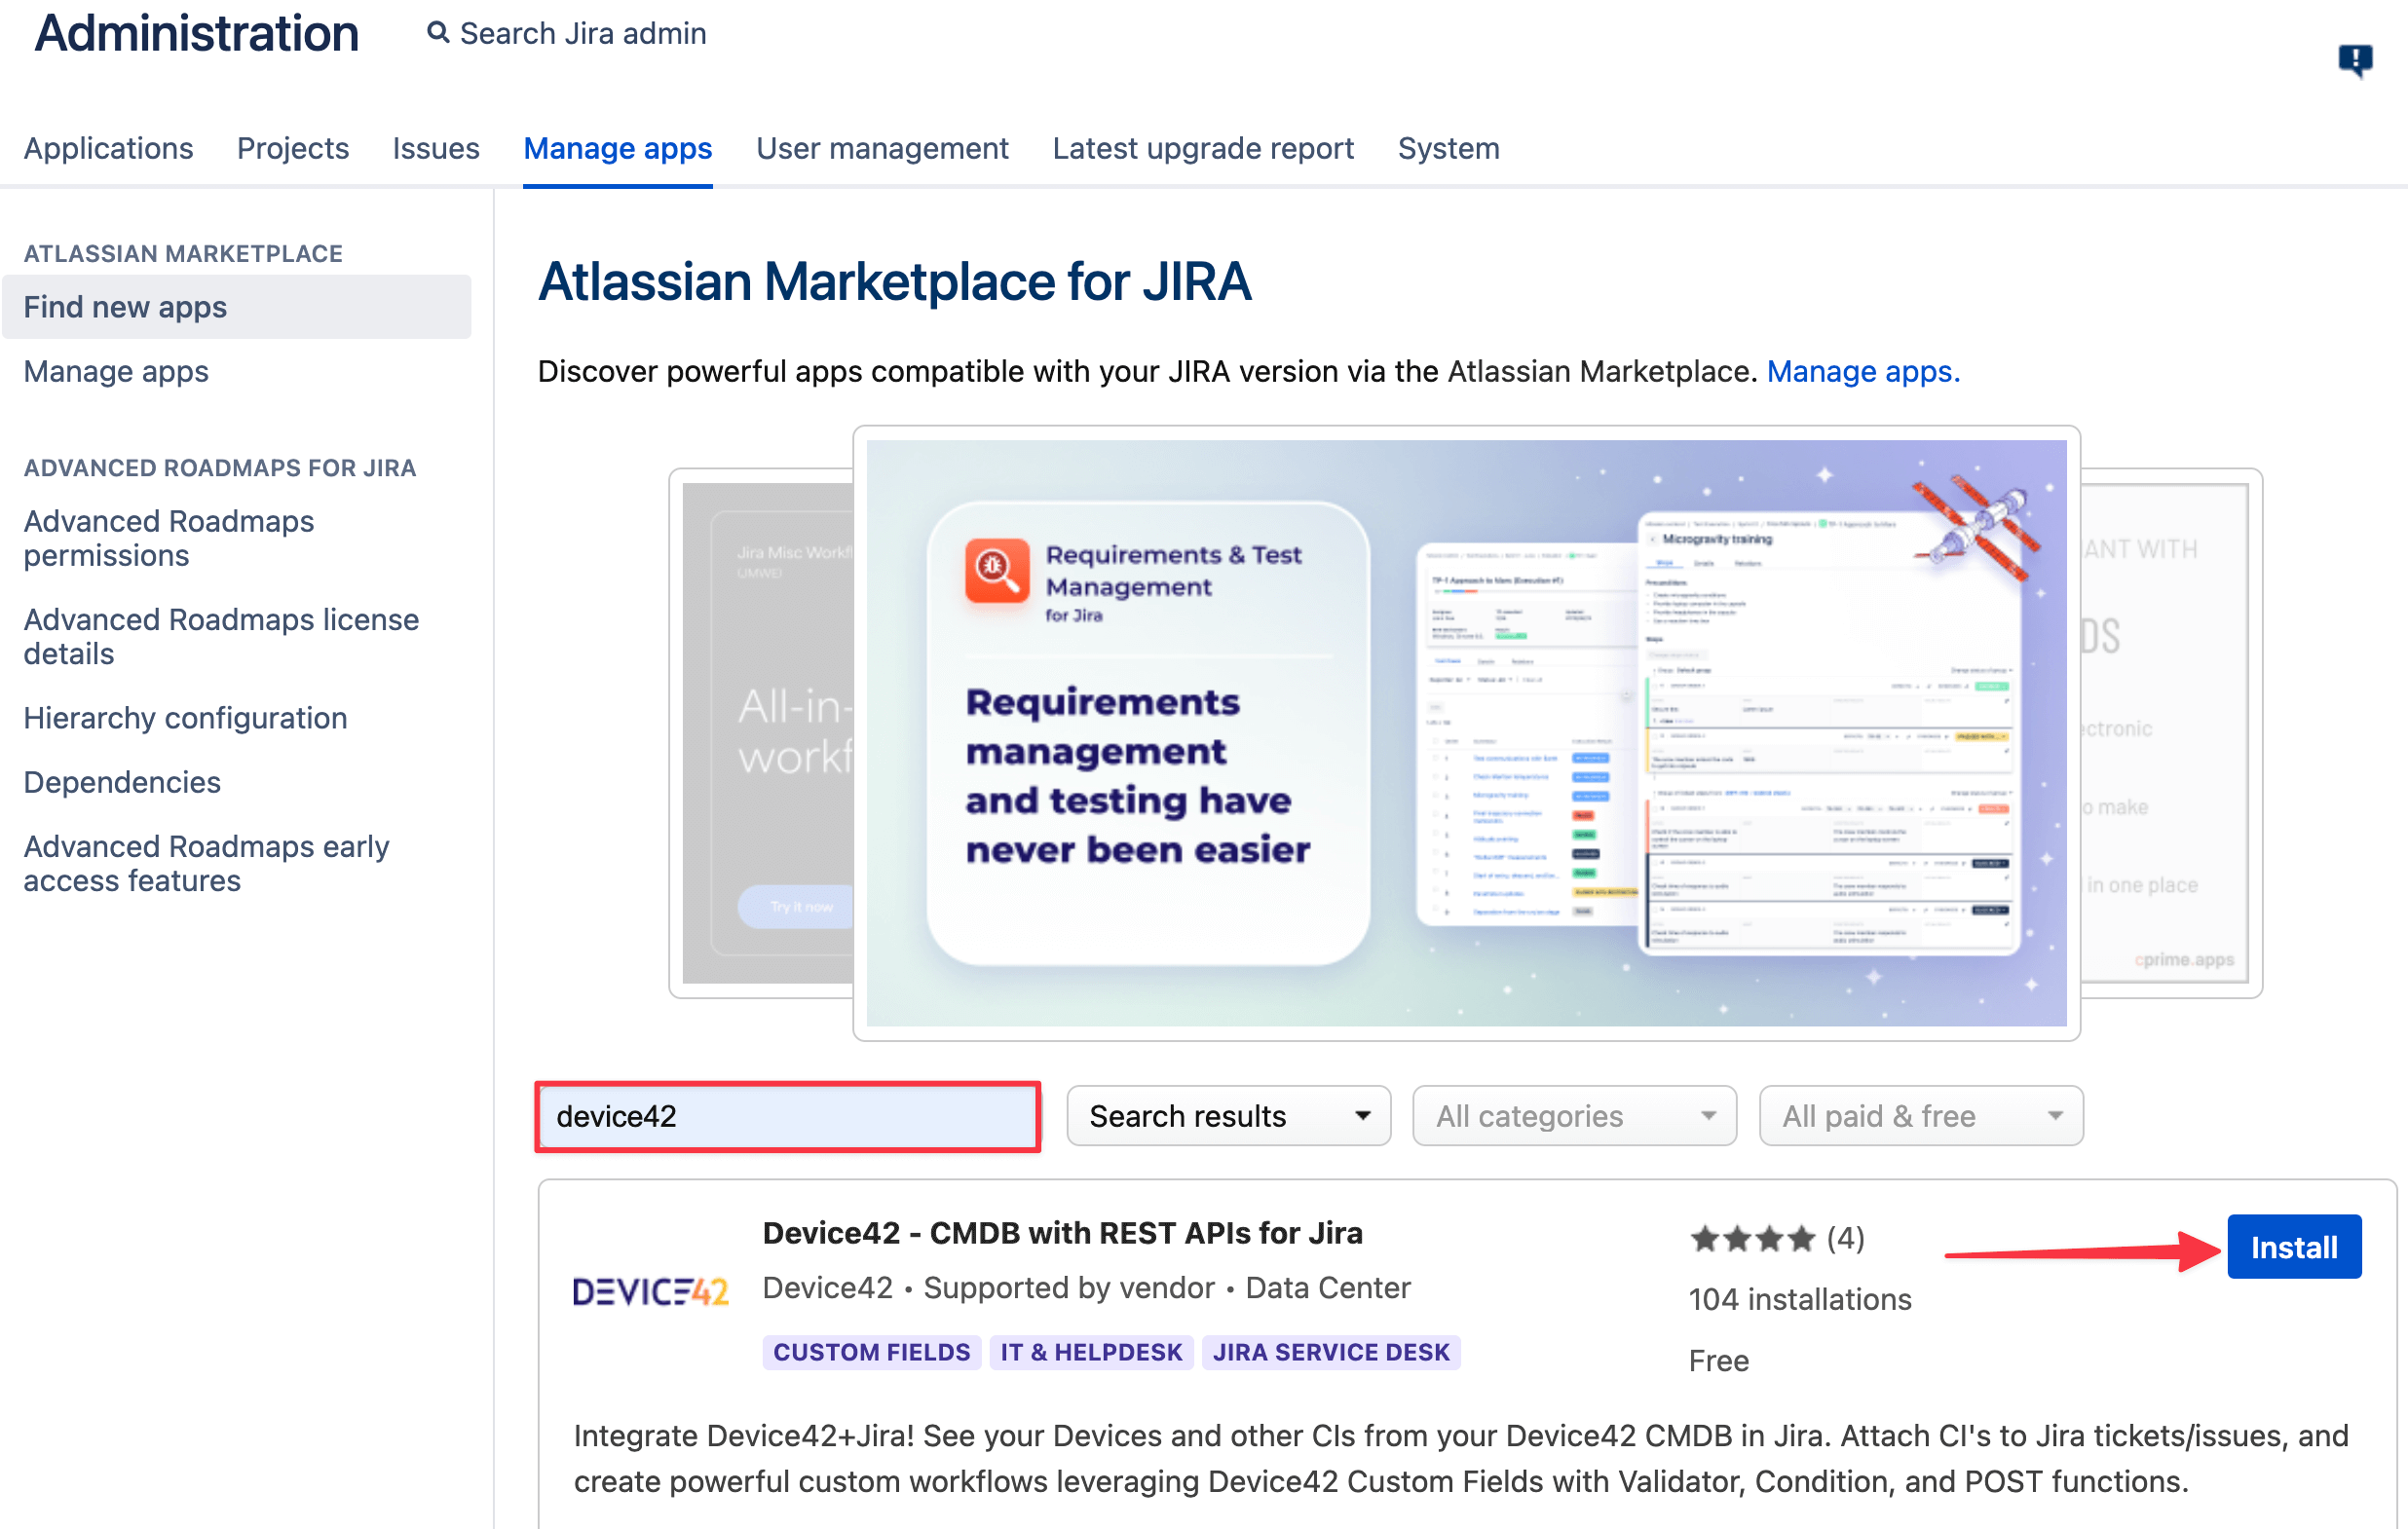The height and width of the screenshot is (1529, 2408).
Task: Select the IT & HELPDESK tag
Action: click(1090, 1352)
